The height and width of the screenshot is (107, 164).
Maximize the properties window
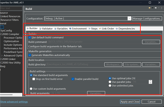(150, 2)
